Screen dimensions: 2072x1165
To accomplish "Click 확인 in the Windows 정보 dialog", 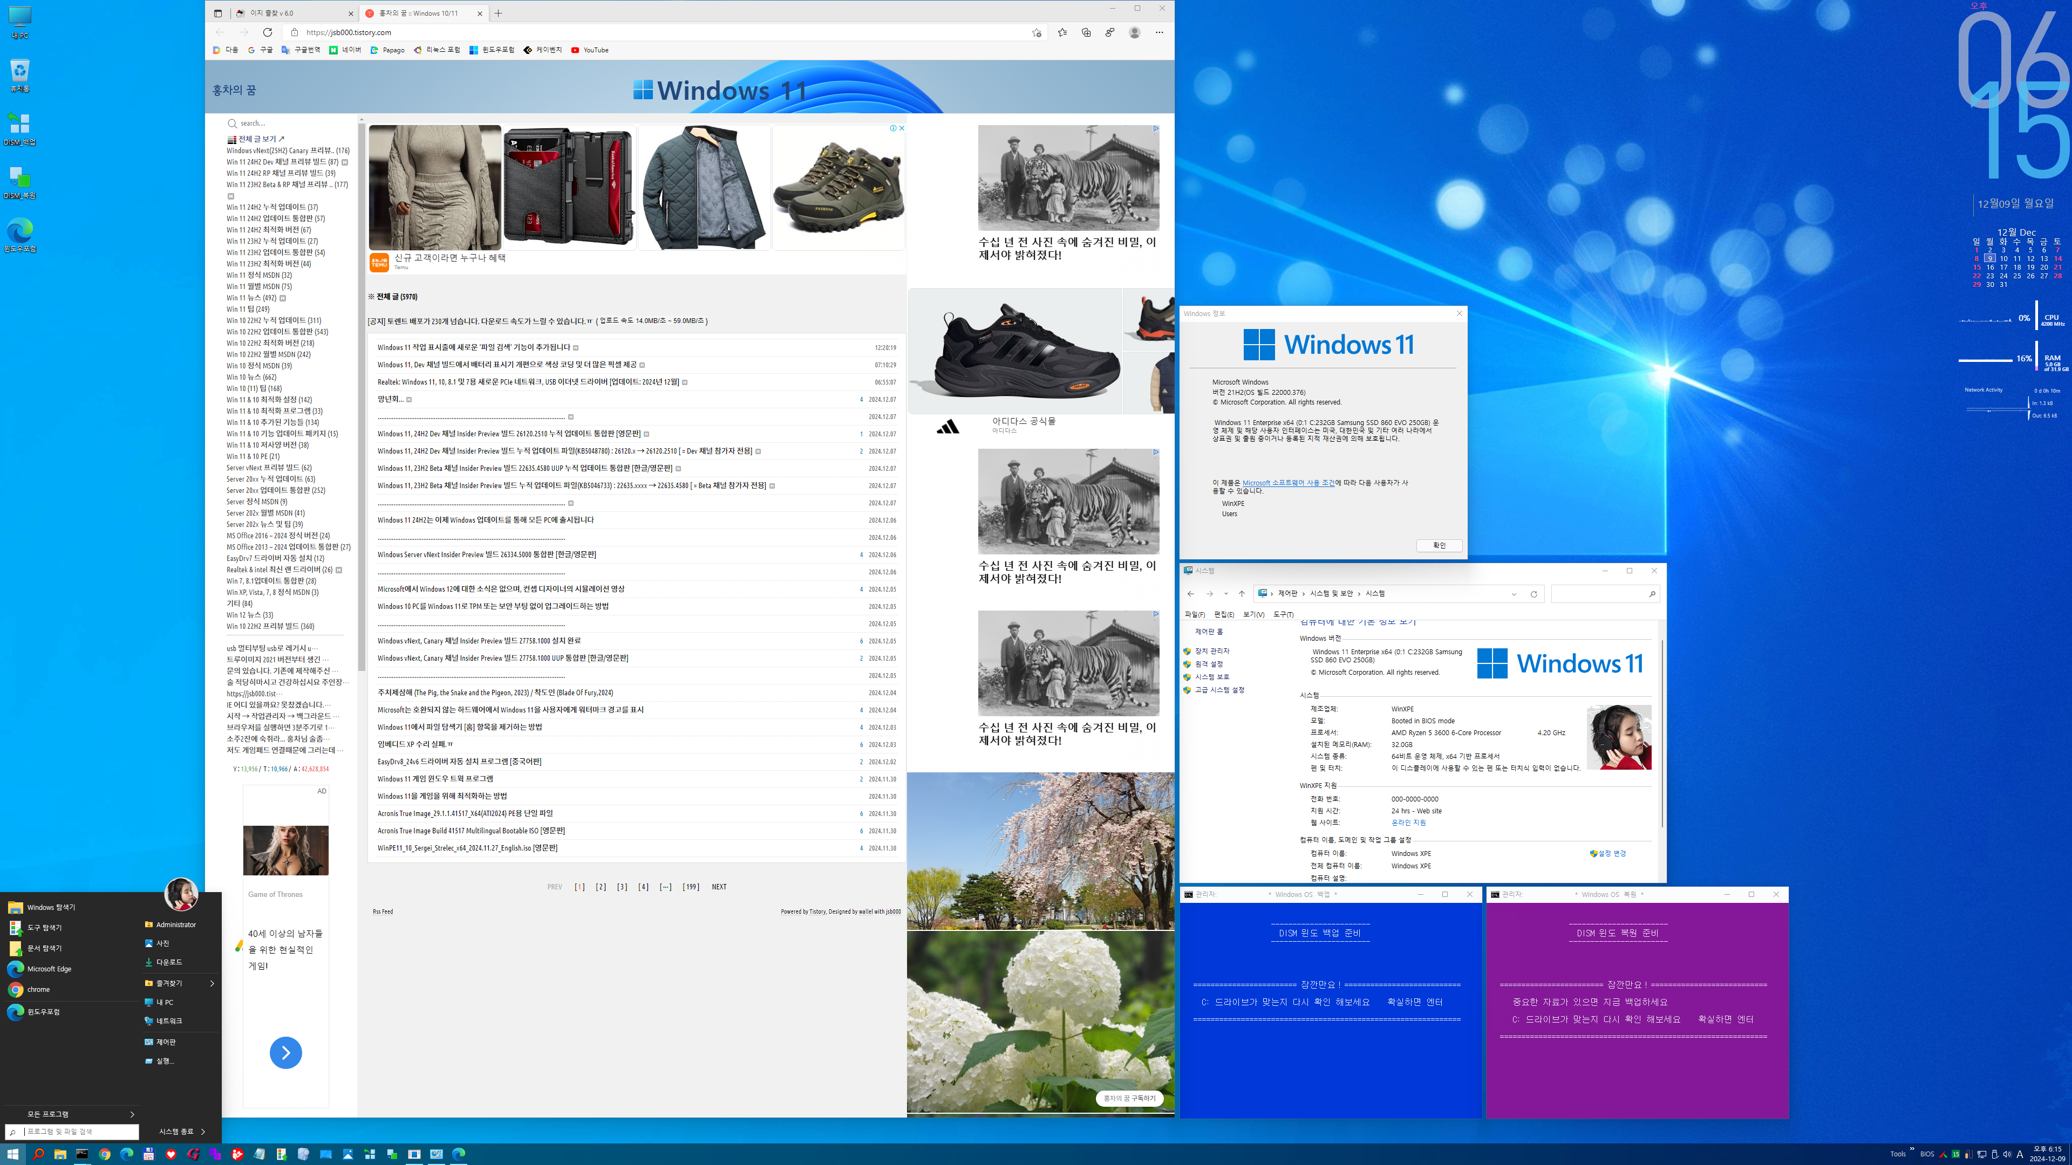I will click(1439, 545).
